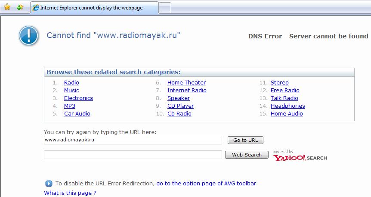Click the blue exclamation error icon
This screenshot has height=197, width=371.
coord(29,35)
